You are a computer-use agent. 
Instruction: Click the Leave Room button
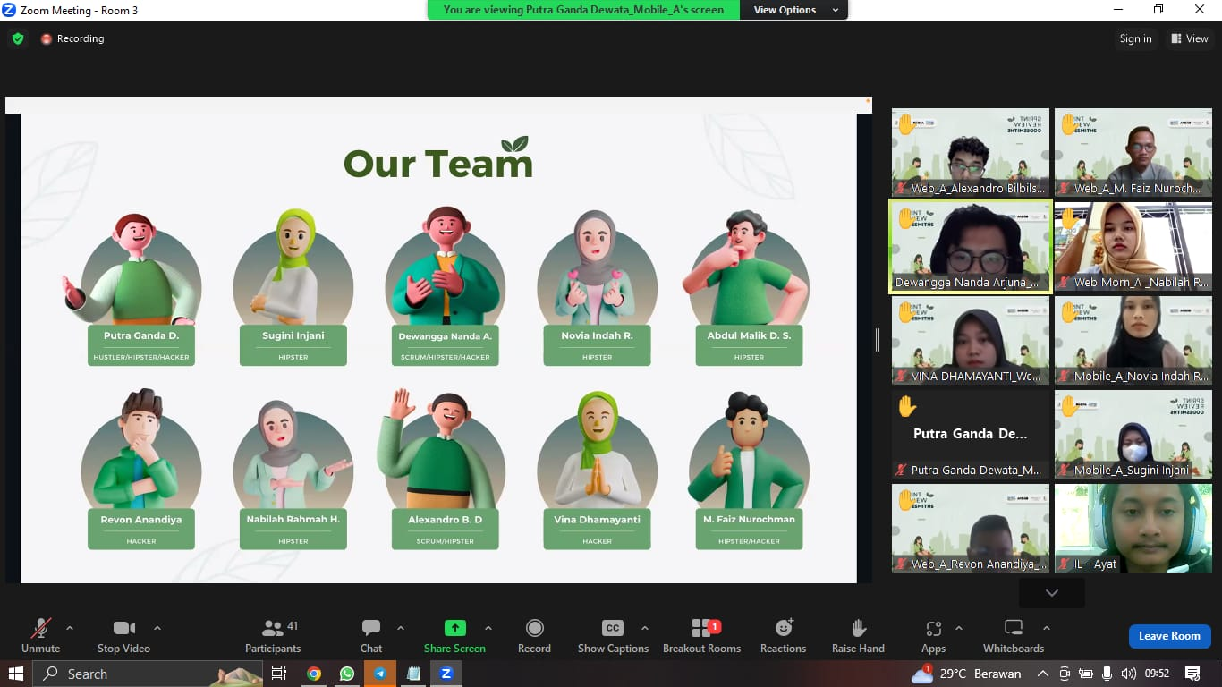[x=1169, y=636]
